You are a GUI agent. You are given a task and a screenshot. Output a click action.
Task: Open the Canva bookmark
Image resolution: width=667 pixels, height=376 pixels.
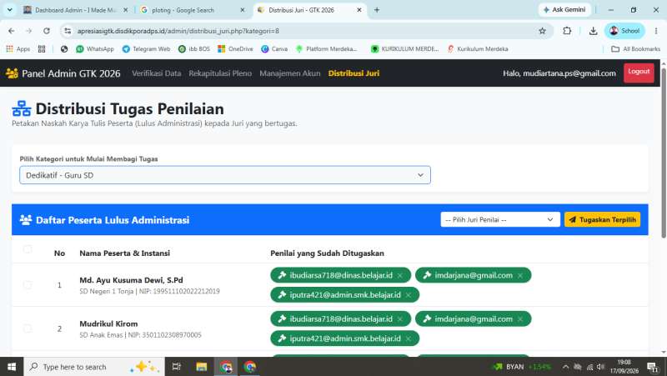[274, 49]
